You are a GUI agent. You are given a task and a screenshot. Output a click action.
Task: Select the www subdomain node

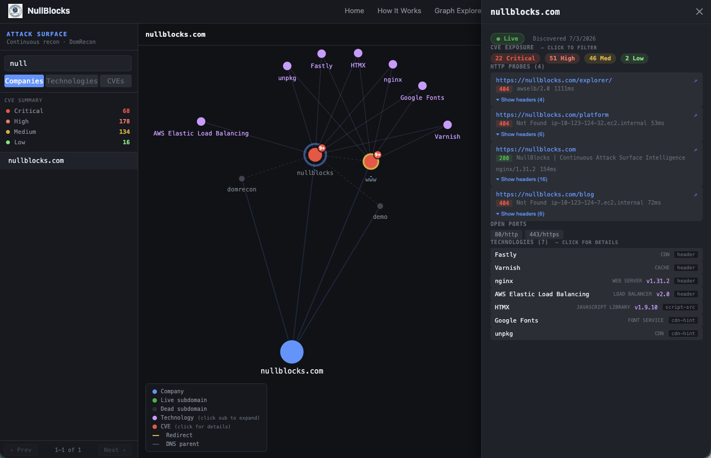pos(371,162)
